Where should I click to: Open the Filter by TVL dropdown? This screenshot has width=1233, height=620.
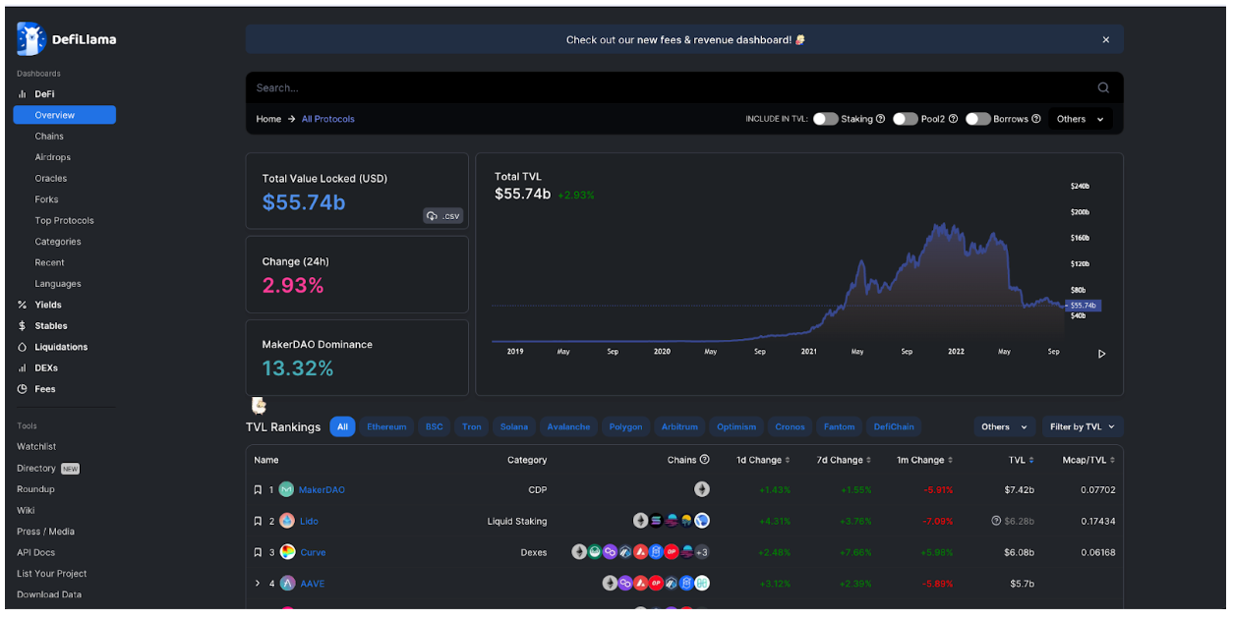[x=1082, y=426]
